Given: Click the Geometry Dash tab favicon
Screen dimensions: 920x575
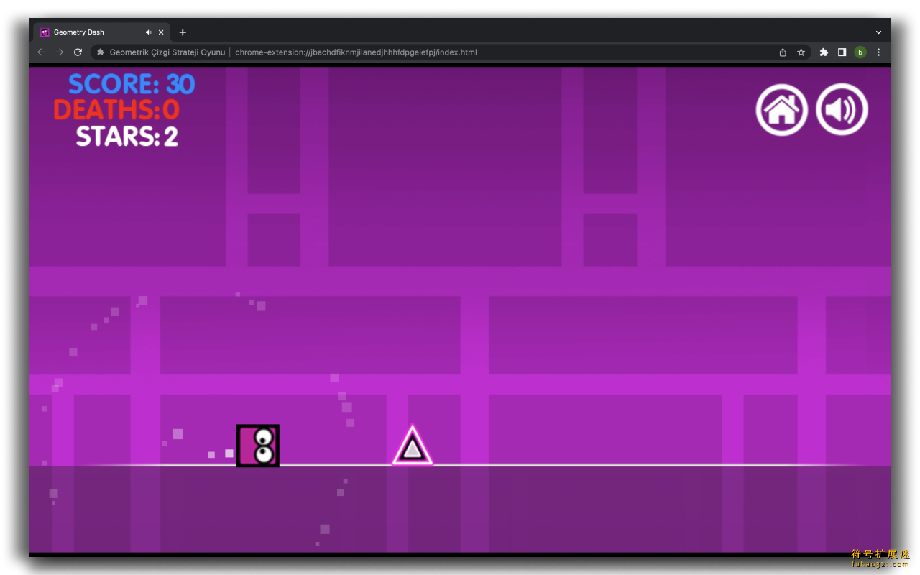Looking at the screenshot, I should coord(45,32).
